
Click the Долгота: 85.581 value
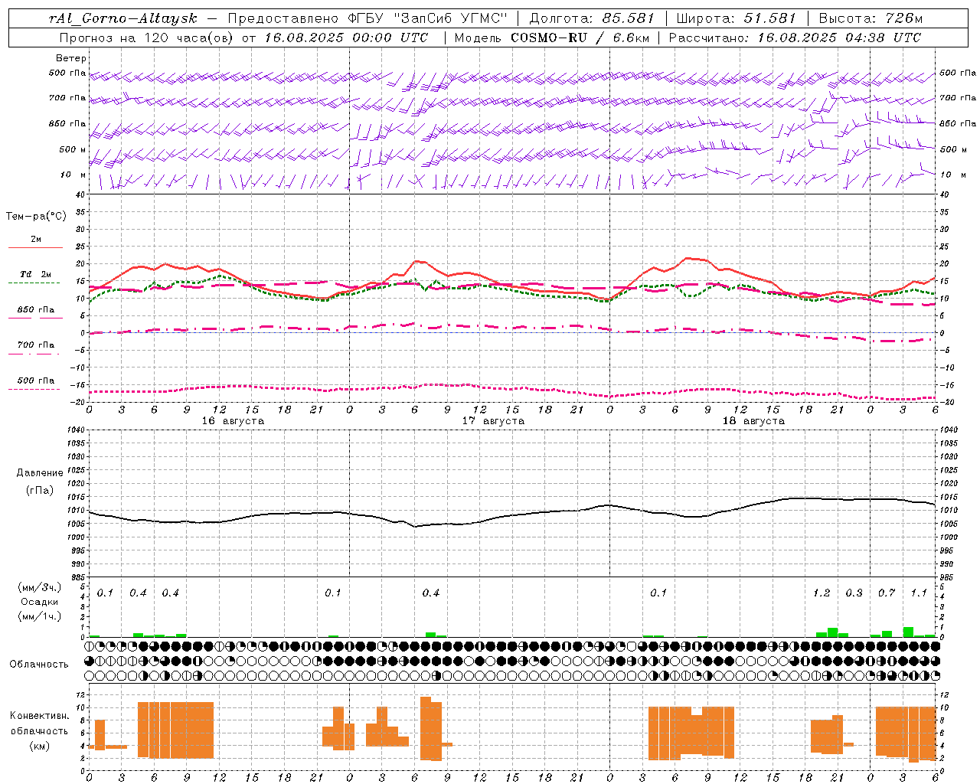(x=593, y=18)
